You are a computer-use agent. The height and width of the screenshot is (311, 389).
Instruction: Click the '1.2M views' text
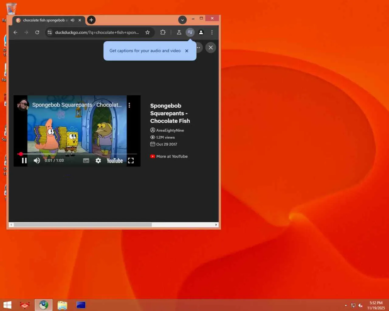pos(165,137)
